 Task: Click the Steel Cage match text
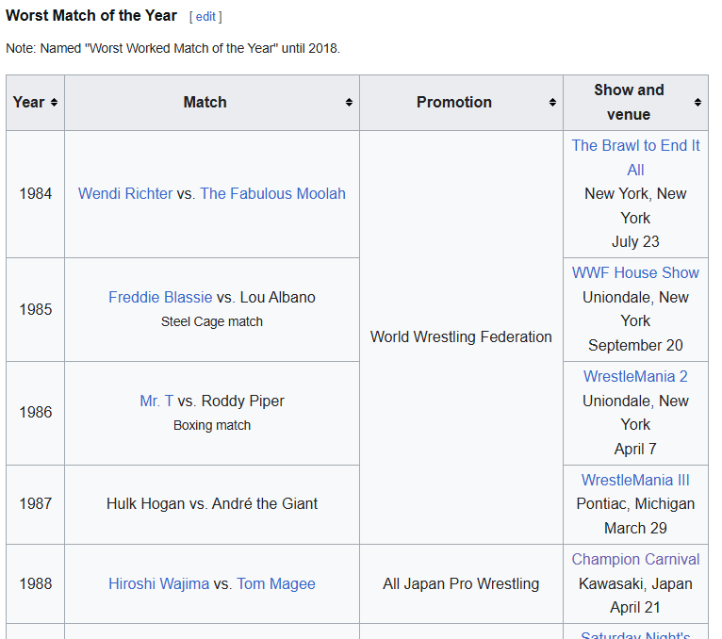point(212,321)
